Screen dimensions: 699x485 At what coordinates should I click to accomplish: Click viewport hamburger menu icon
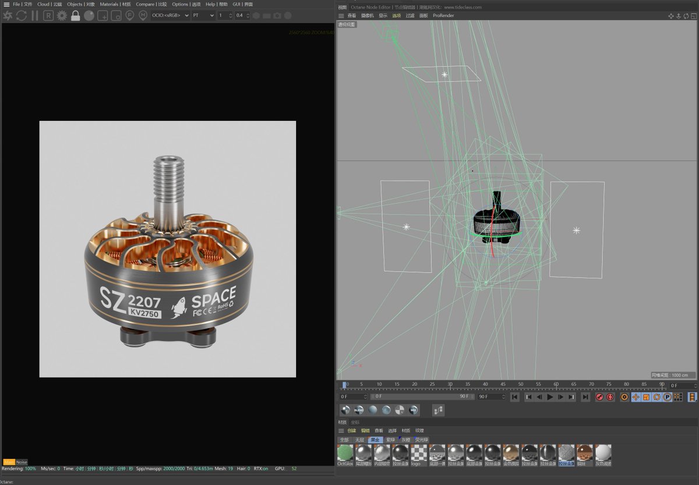(341, 16)
